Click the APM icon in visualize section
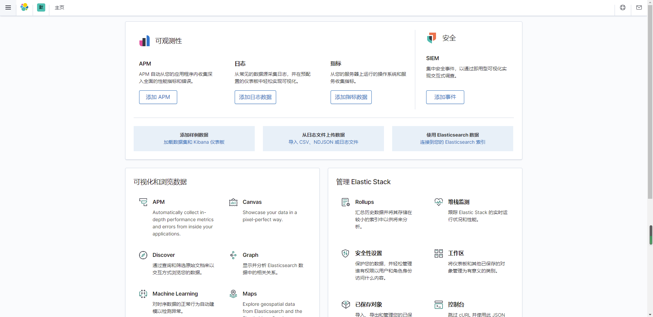 tap(143, 202)
